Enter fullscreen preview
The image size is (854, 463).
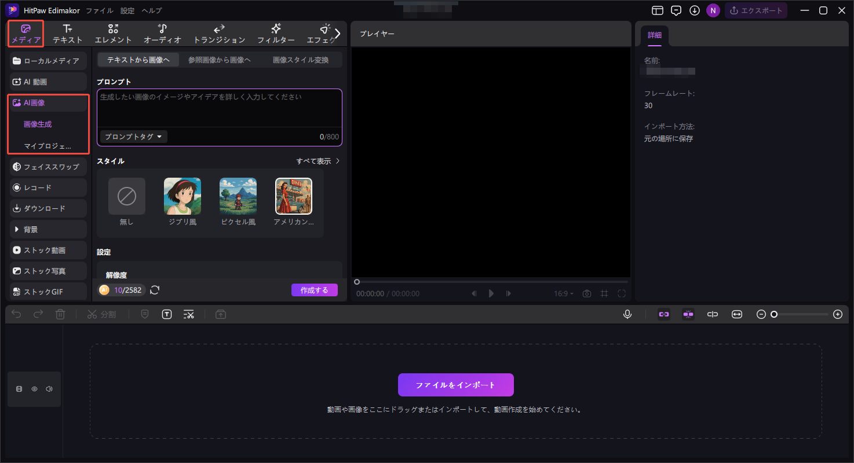tap(622, 293)
